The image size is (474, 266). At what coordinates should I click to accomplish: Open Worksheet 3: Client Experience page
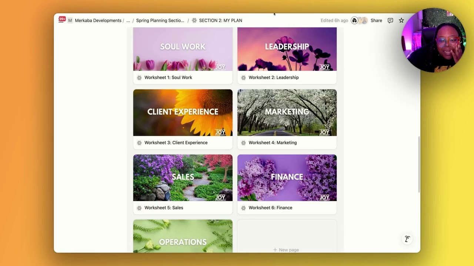[176, 143]
